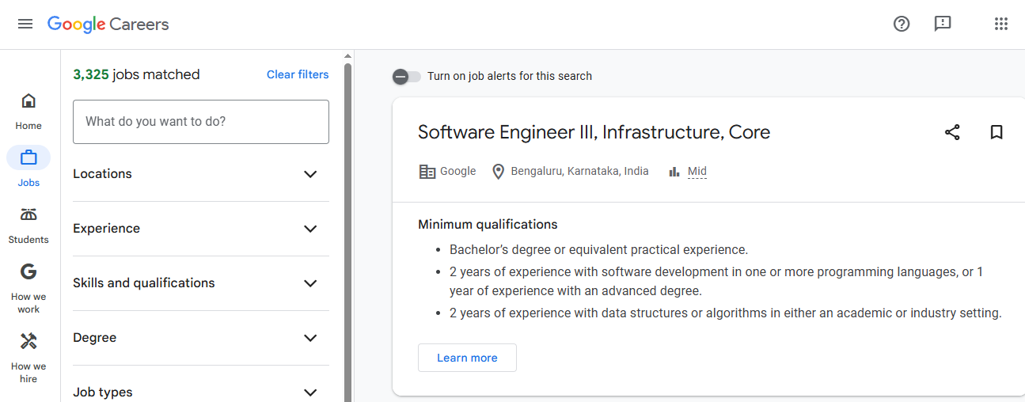This screenshot has height=402, width=1025.
Task: Click the software development experience line
Action: tap(716, 282)
